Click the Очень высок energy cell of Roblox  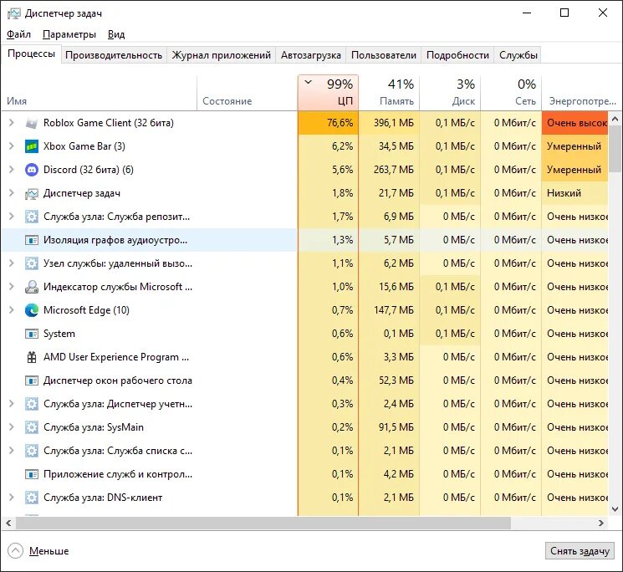(x=575, y=123)
